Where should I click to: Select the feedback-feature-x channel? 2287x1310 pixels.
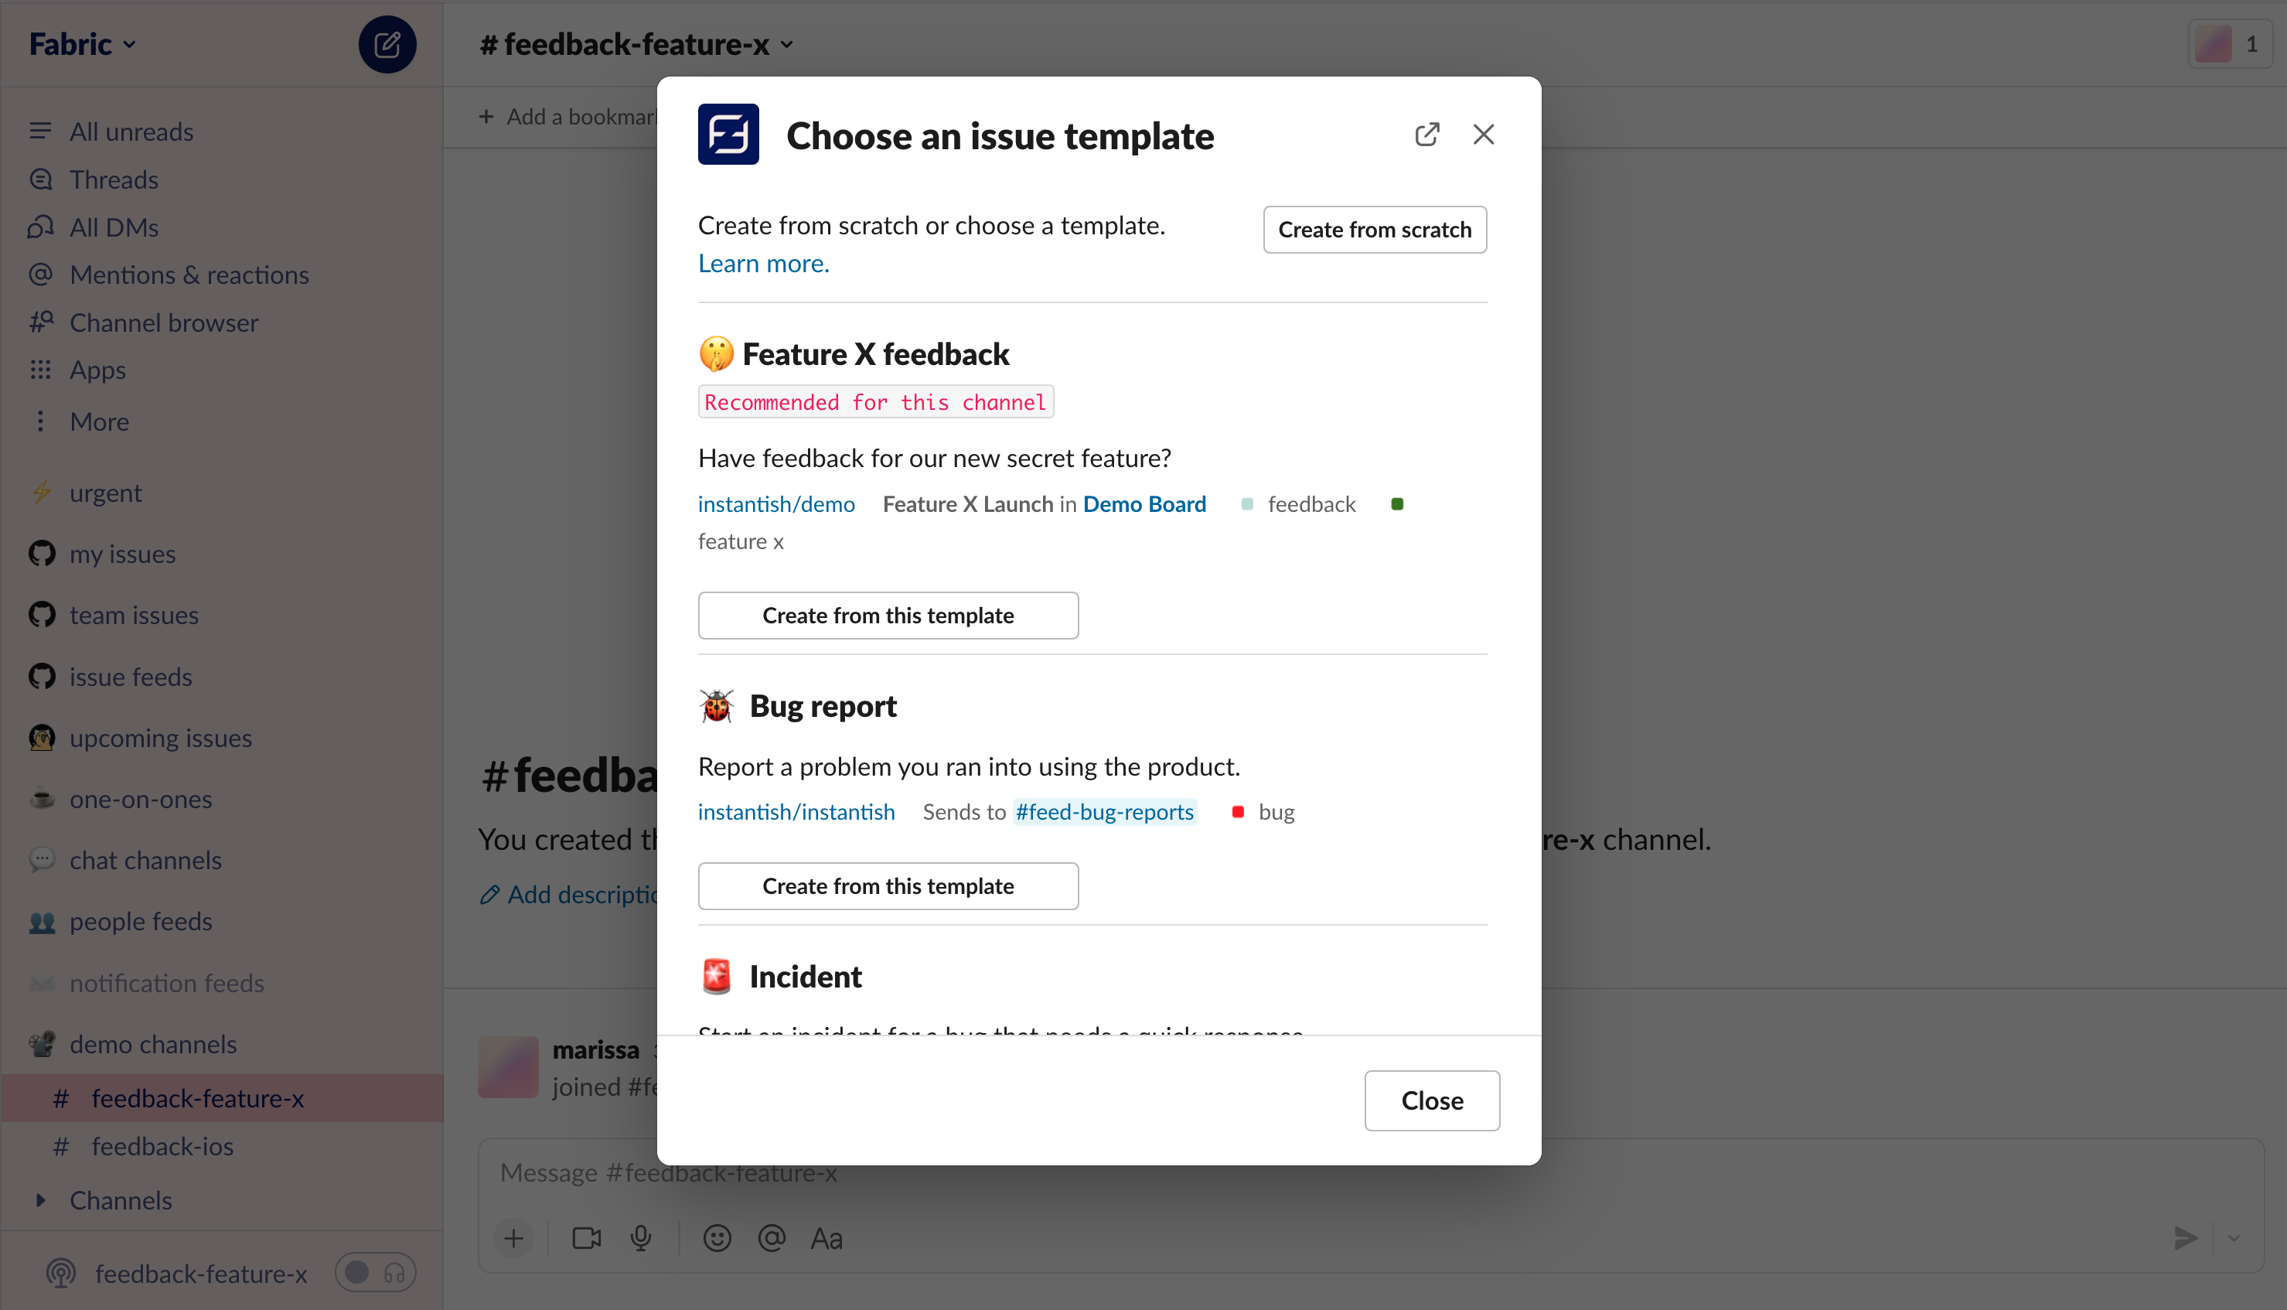(x=222, y=1097)
